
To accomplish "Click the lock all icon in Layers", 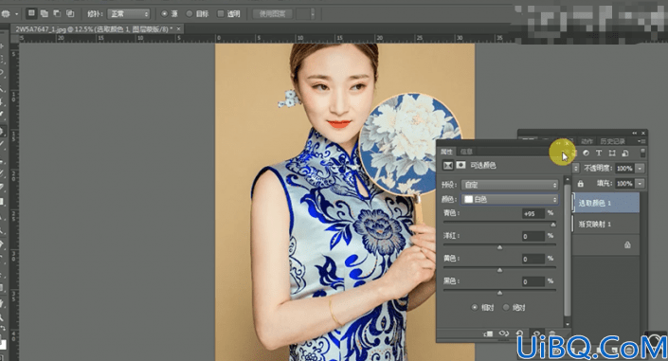I will pos(580,183).
